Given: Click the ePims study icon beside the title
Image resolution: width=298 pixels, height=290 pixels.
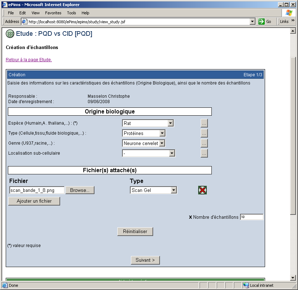Looking at the screenshot, I should [x=9, y=34].
